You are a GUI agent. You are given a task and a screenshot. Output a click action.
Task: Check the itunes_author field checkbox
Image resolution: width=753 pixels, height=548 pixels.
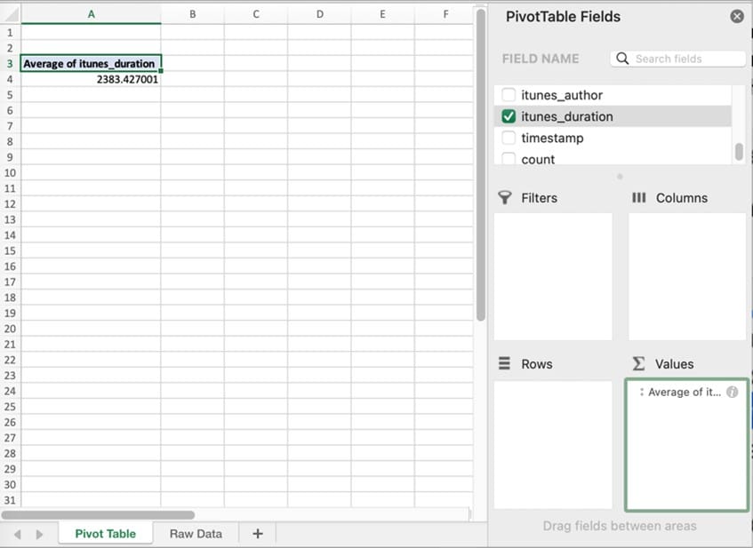point(509,94)
